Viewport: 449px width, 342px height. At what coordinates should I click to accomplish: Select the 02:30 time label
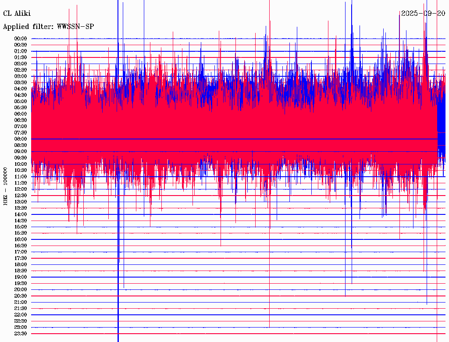click(x=21, y=70)
